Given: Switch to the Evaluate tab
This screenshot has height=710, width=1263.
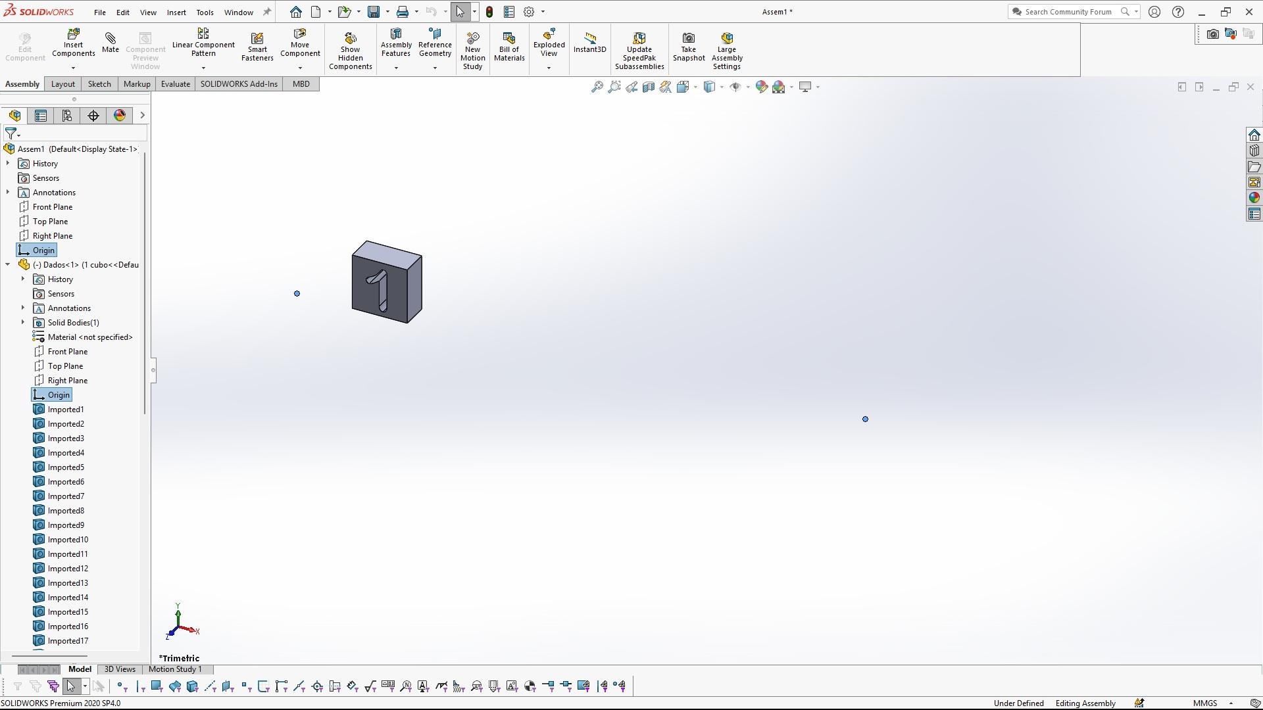Looking at the screenshot, I should [176, 84].
